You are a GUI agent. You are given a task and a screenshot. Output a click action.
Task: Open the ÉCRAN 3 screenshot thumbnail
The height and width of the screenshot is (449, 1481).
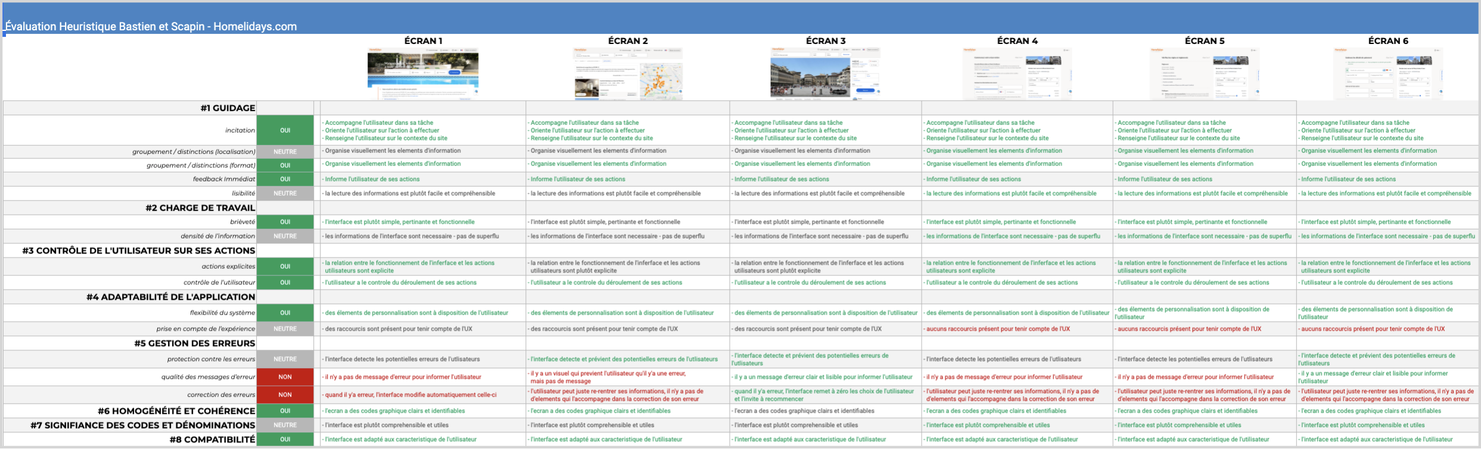point(825,73)
